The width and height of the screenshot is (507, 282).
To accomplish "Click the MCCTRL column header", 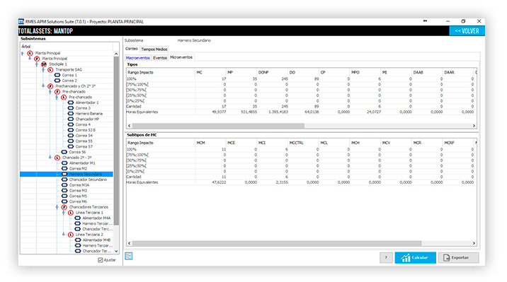I will point(302,143).
